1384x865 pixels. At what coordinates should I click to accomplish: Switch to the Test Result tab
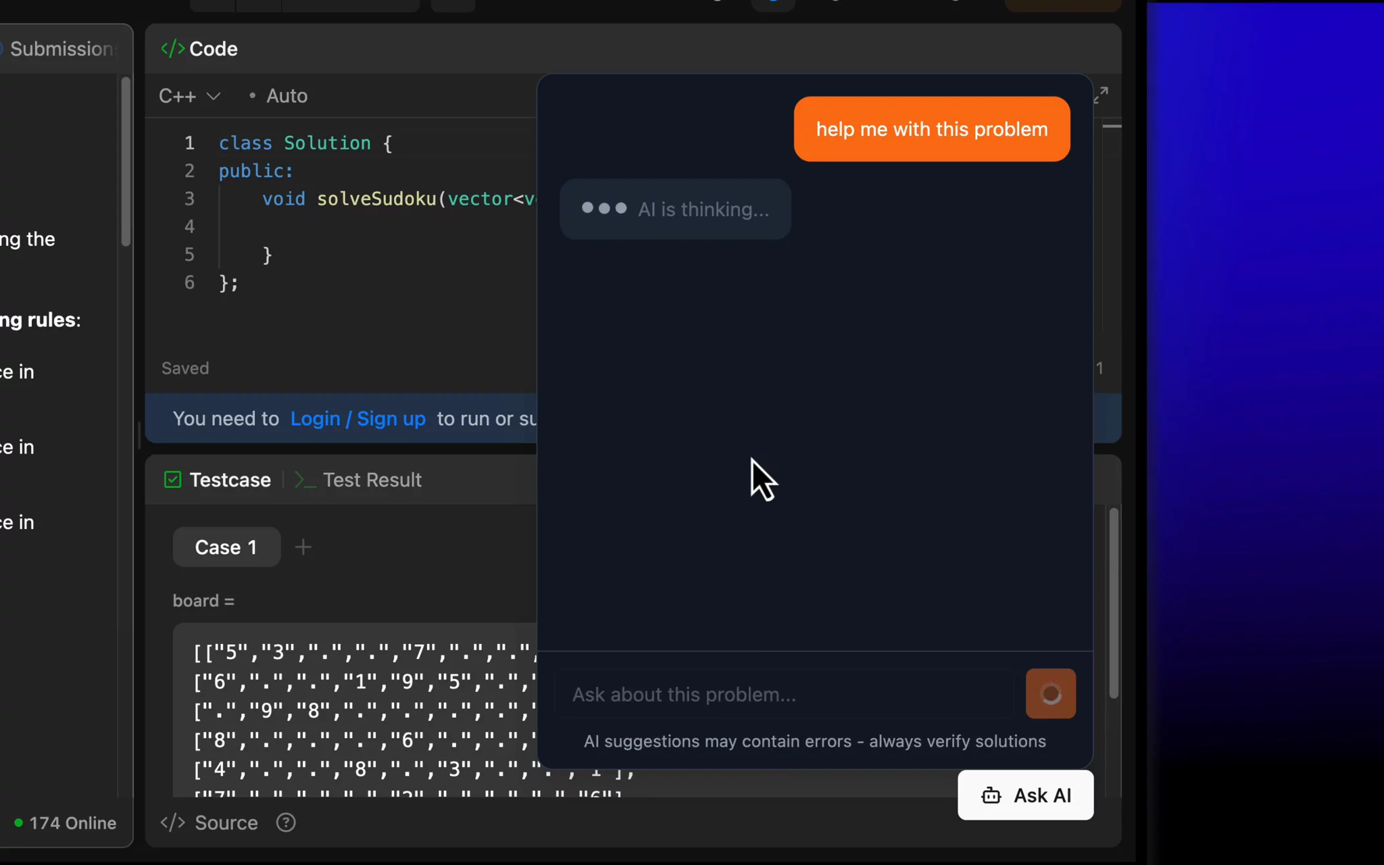click(372, 480)
